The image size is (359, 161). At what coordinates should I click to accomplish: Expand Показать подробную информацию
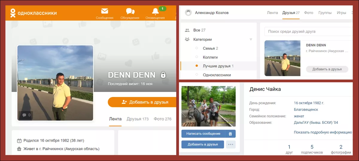click(x=323, y=132)
